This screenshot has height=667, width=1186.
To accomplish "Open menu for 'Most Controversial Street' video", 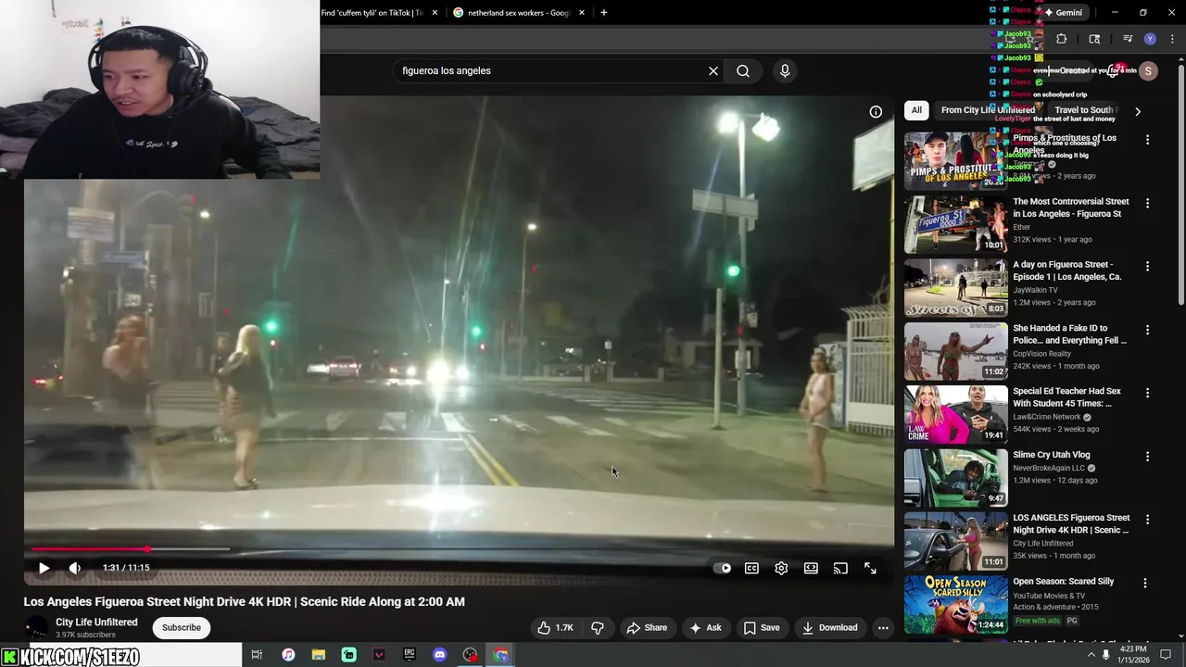I will pyautogui.click(x=1147, y=203).
